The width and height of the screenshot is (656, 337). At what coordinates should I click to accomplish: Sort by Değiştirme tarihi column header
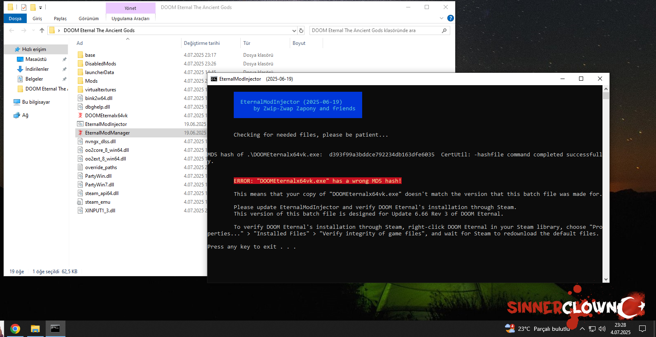tap(202, 43)
